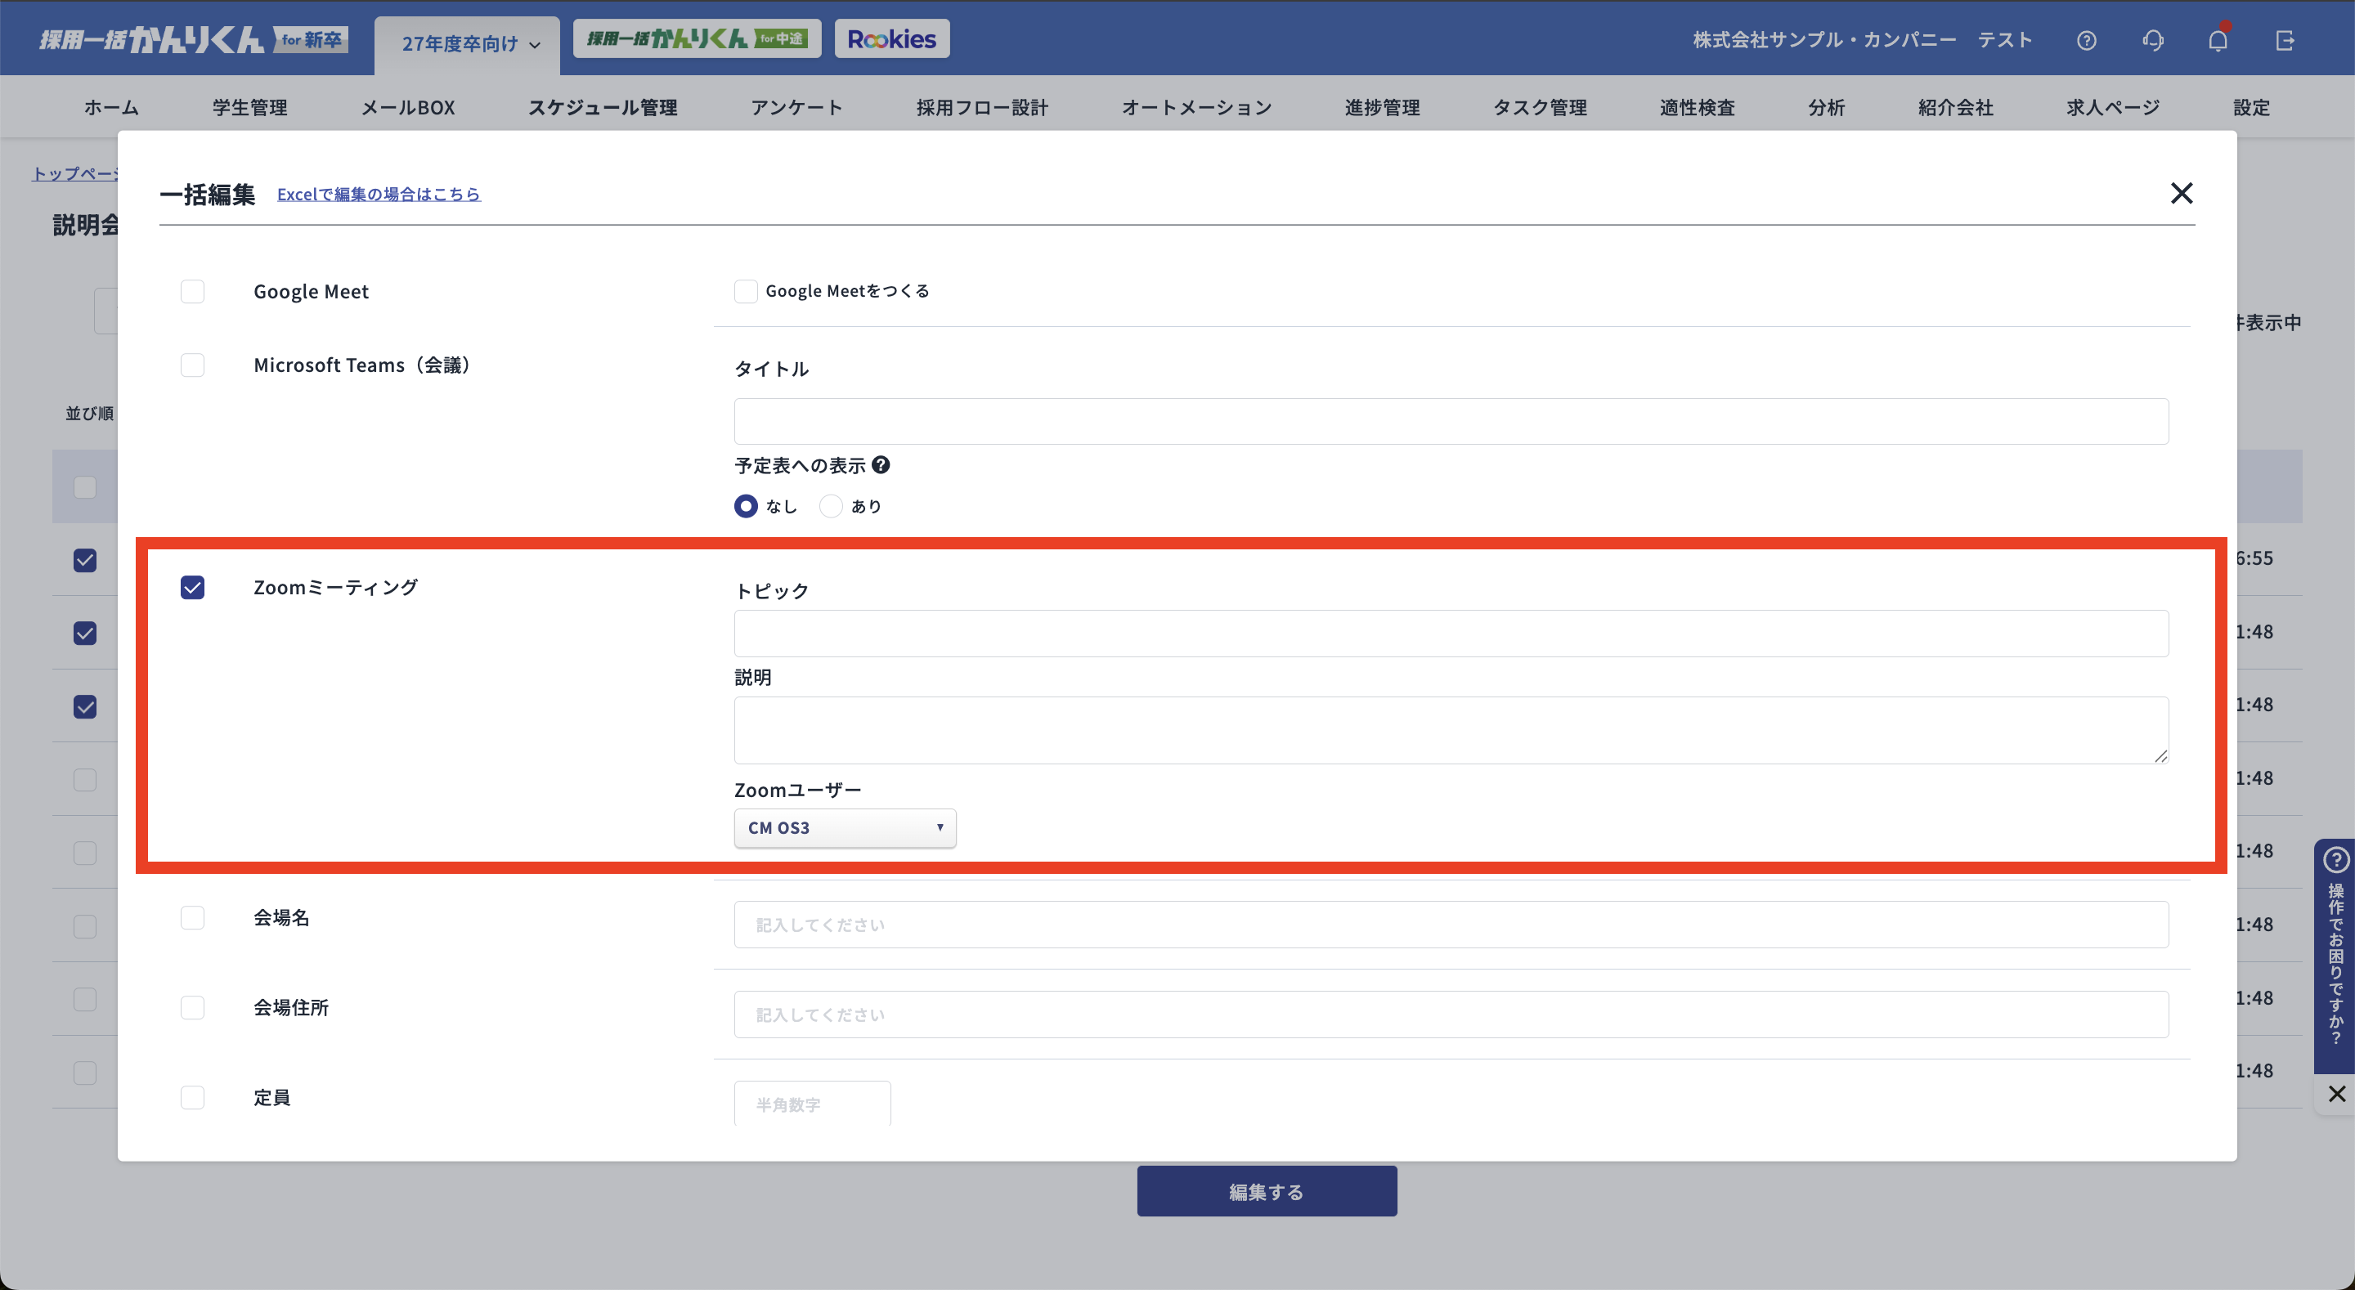Check the 会場名 checkbox
Viewport: 2355px width, 1290px height.
192,917
